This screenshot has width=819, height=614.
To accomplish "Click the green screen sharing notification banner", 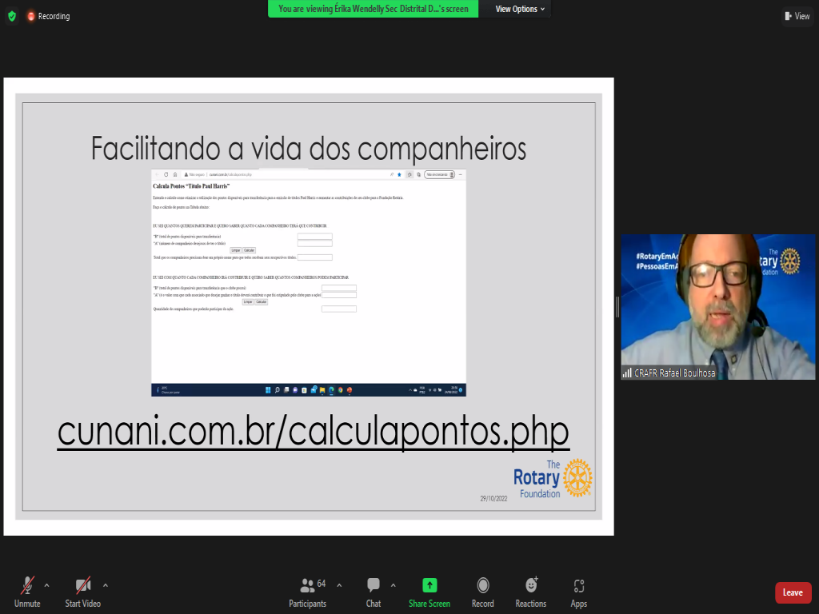I will click(x=374, y=9).
